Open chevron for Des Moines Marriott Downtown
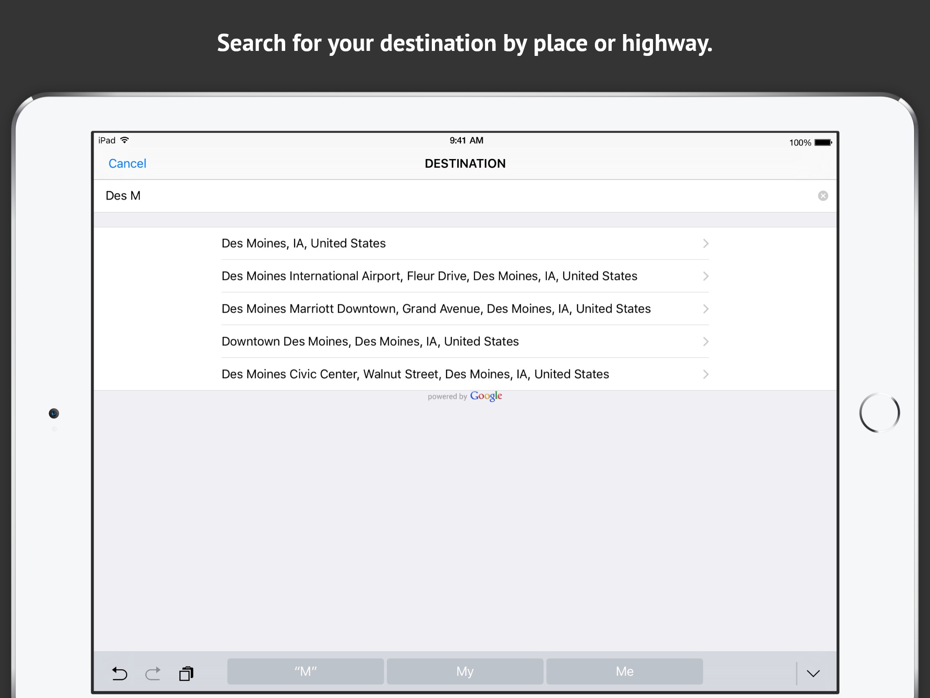The width and height of the screenshot is (930, 698). point(705,309)
